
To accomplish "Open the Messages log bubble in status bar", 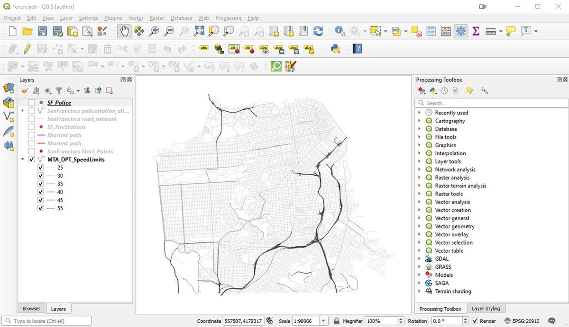I will [552, 321].
